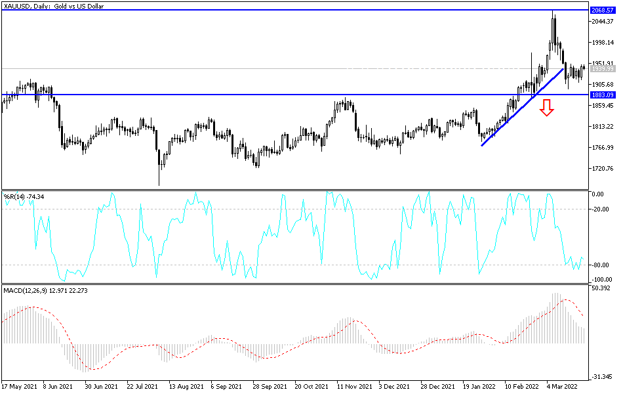Click the 8 Jun 2021 date label

point(58,386)
